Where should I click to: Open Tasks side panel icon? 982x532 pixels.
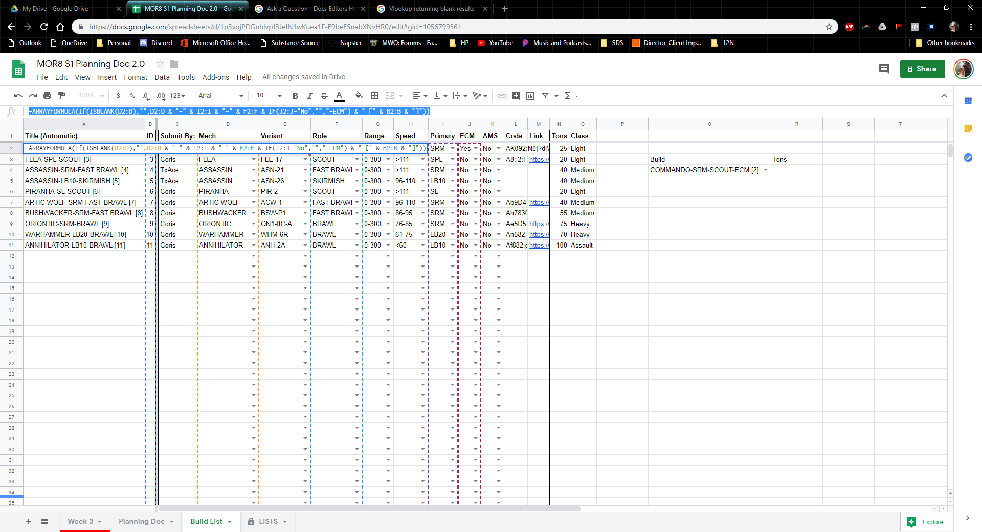pyautogui.click(x=968, y=158)
